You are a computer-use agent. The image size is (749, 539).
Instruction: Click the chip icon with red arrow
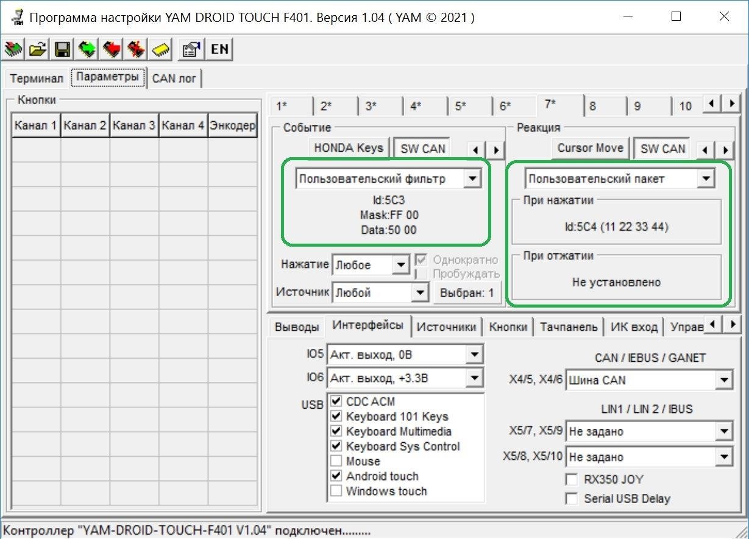(111, 50)
